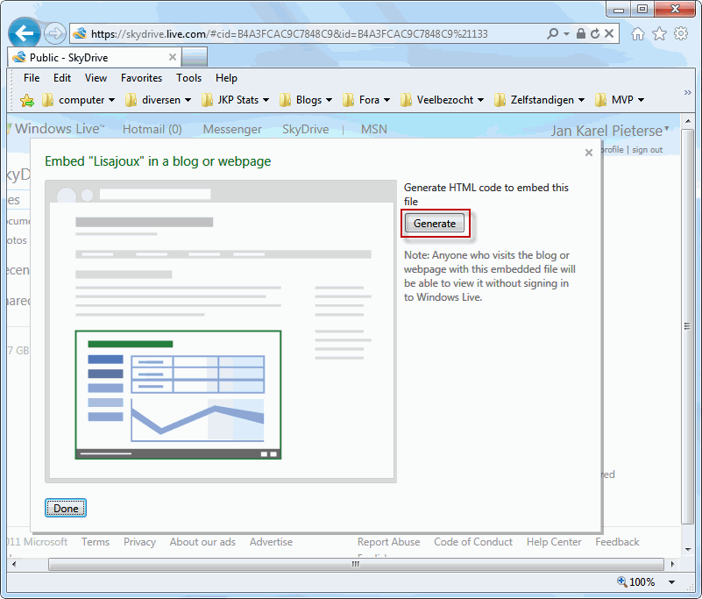Open the Edit menu

click(62, 78)
